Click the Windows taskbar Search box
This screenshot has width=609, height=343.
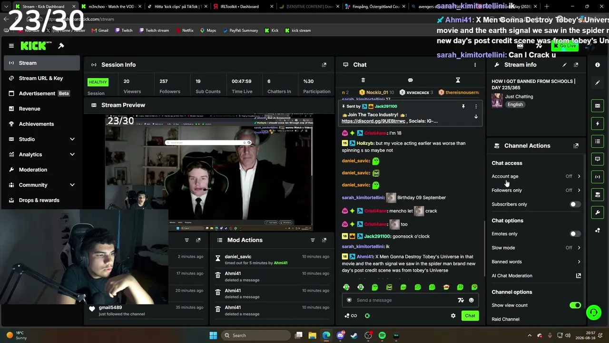[x=255, y=335]
